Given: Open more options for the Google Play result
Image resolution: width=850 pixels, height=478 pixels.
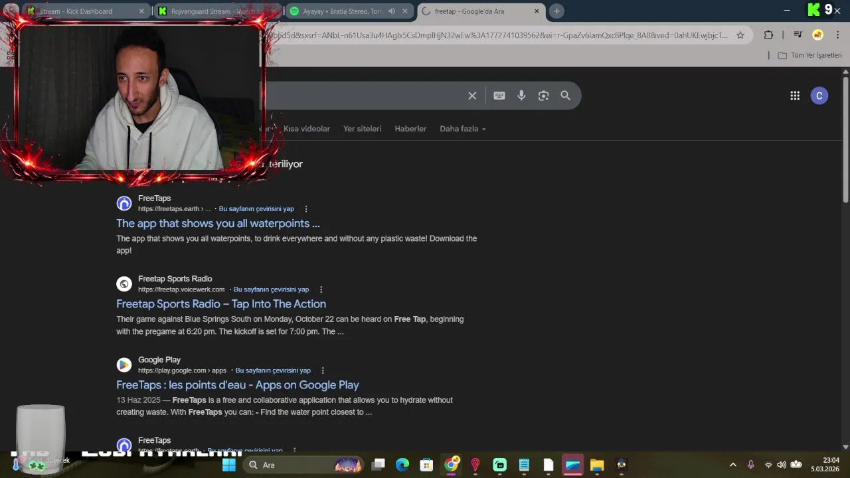Looking at the screenshot, I should pos(323,370).
